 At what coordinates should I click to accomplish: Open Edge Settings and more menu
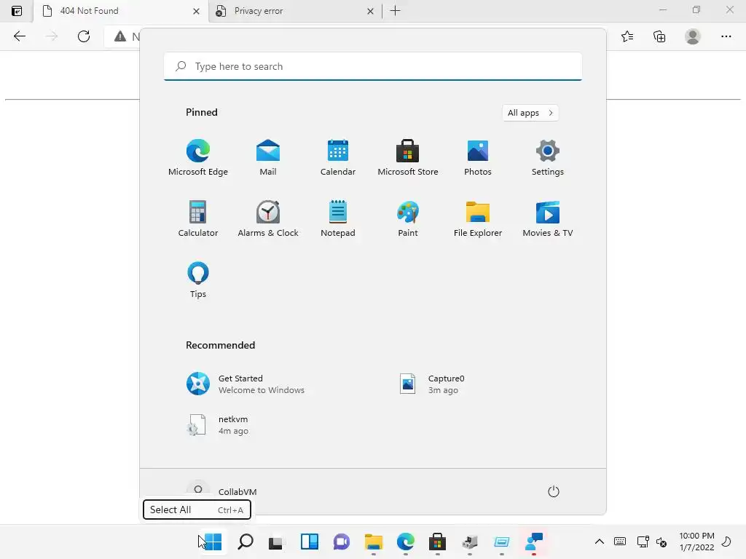point(726,36)
